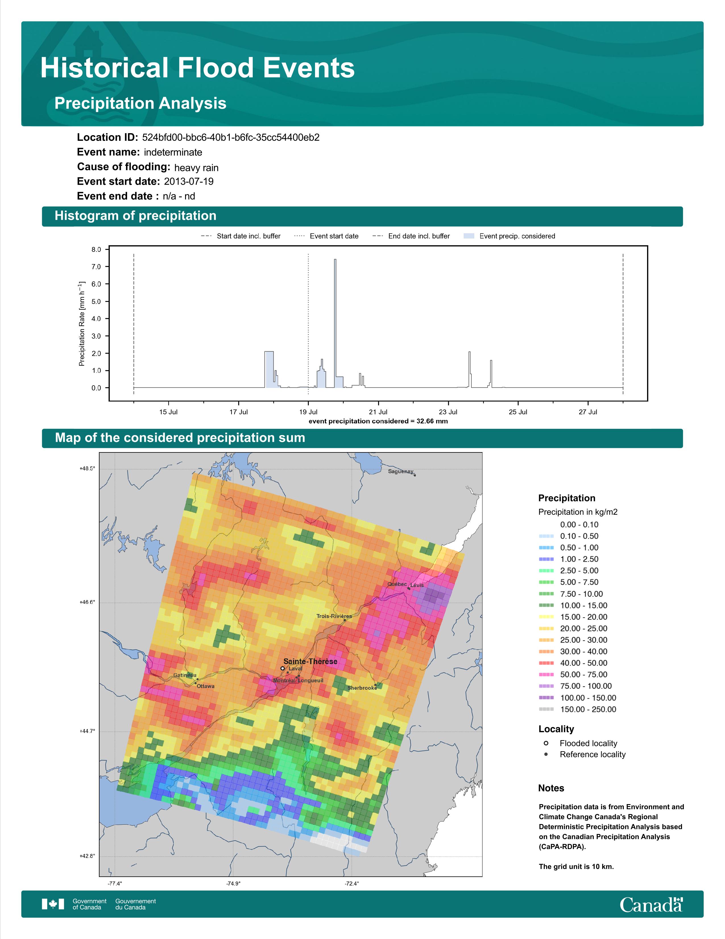This screenshot has height=939, width=725.
Task: Click the Trois-Rivières locality marker
Action: pos(345,620)
